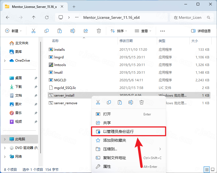Choose 属性 in the context menu
217x173 pixels.
tap(129, 166)
